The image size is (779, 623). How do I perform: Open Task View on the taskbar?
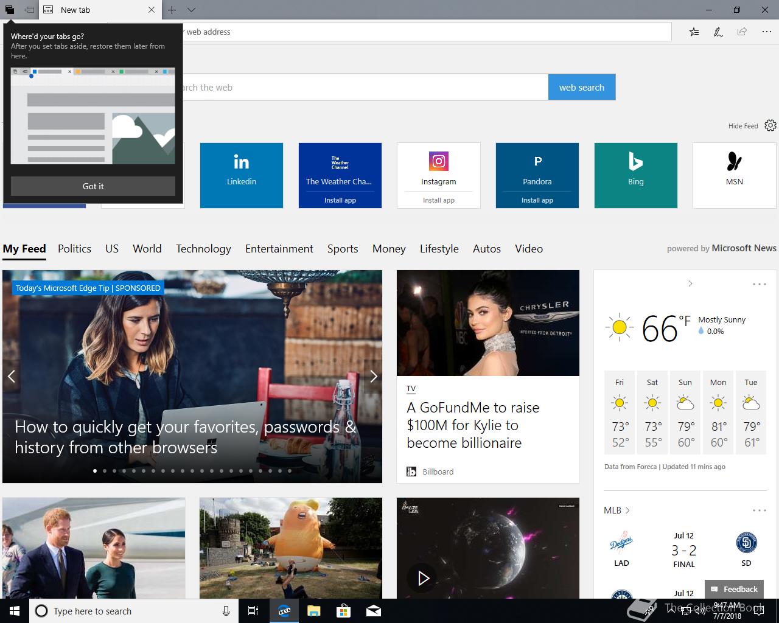253,611
